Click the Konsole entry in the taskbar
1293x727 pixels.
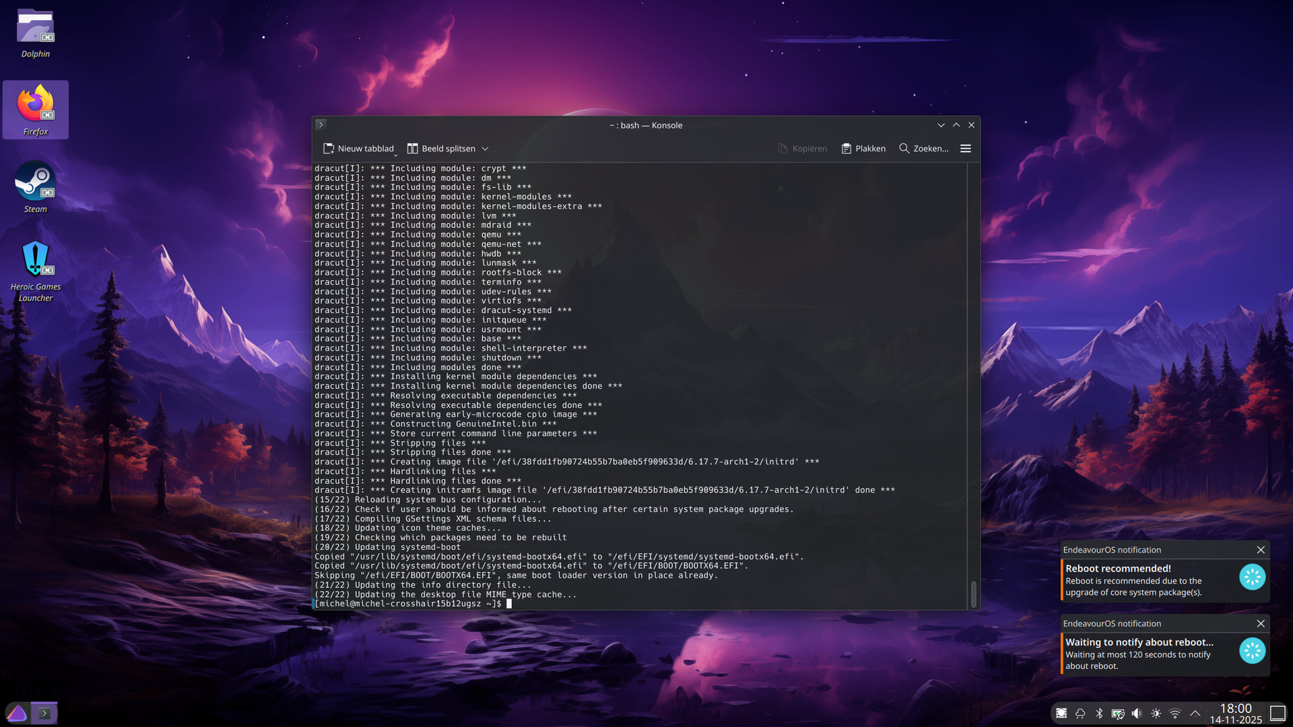click(x=44, y=714)
